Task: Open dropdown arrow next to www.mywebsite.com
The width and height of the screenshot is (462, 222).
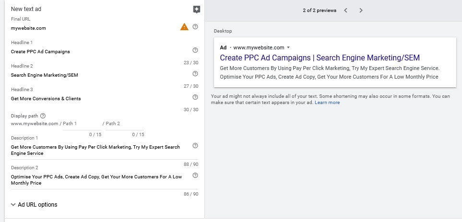Action: [x=288, y=47]
